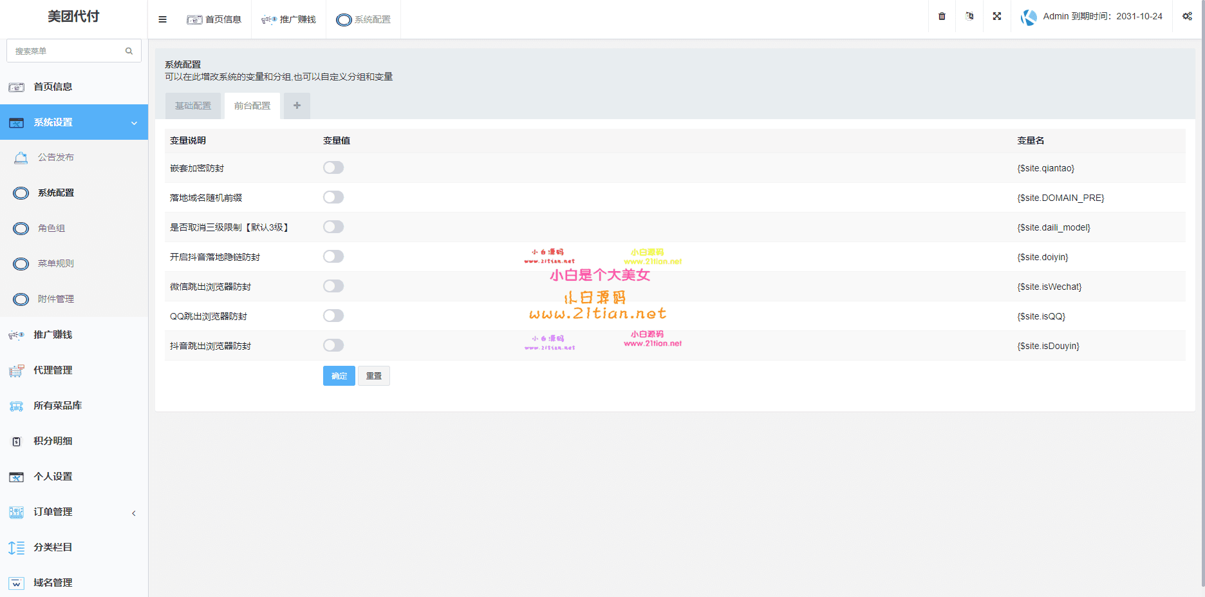Image resolution: width=1205 pixels, height=597 pixels.
Task: Toggle language switch icon in top toolbar
Action: (969, 16)
